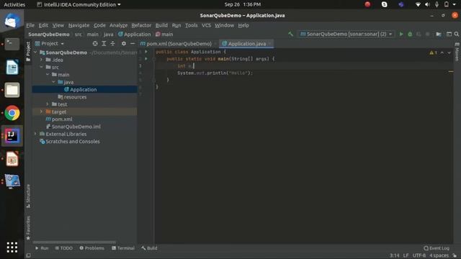Image resolution: width=461 pixels, height=259 pixels.
Task: Show applications grid in the dock
Action: 12,247
